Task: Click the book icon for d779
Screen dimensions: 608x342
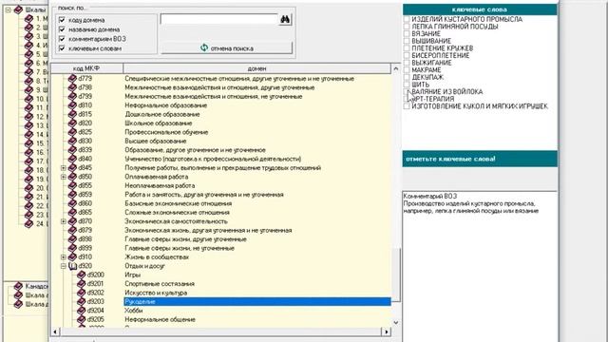Action: [72, 79]
